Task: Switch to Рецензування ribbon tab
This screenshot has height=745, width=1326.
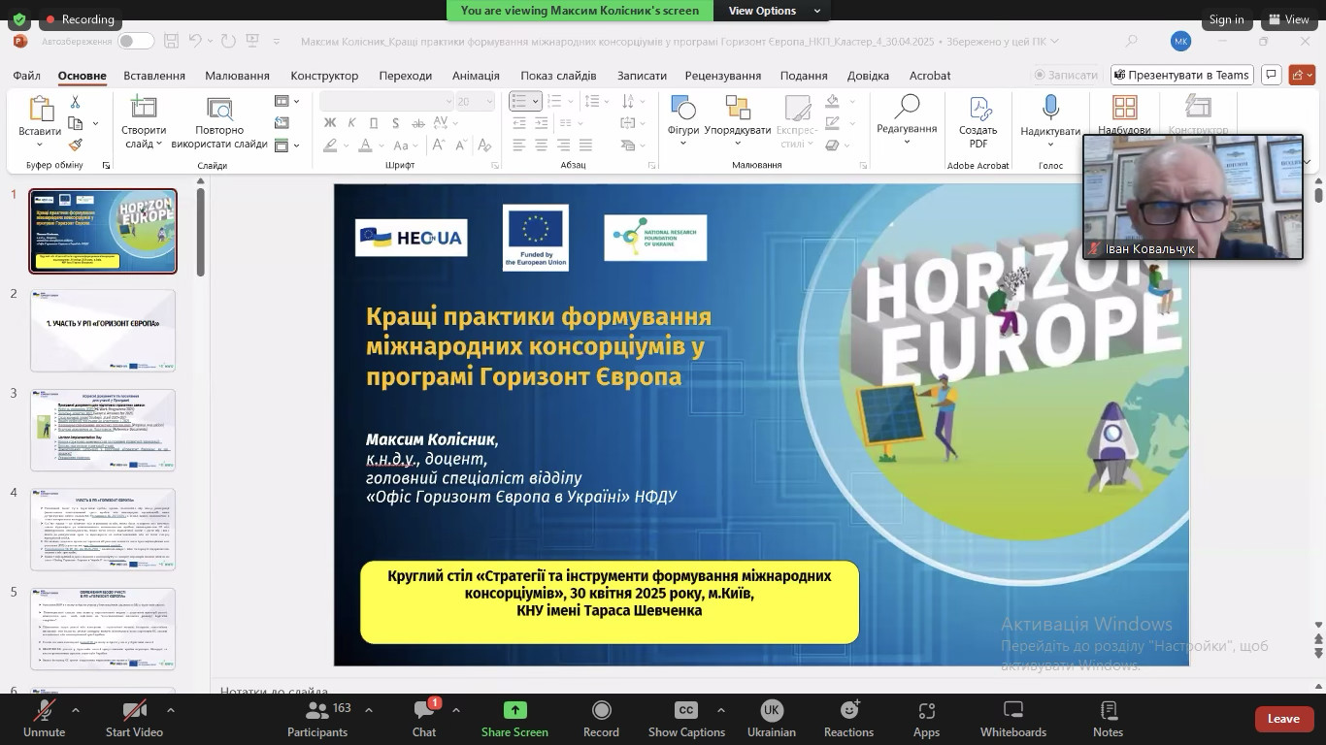Action: 723,76
